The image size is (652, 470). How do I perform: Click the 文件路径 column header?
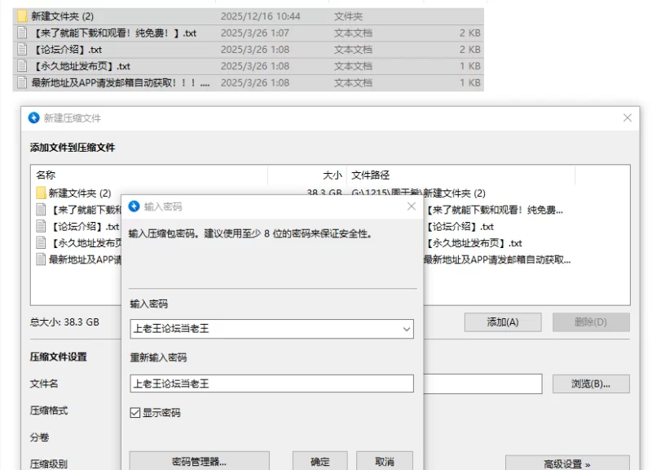(370, 175)
